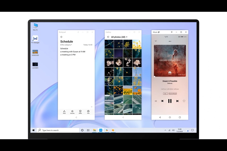Screen dimensions: 227x151
Task: Skip to the previous track
Action: [162, 101]
